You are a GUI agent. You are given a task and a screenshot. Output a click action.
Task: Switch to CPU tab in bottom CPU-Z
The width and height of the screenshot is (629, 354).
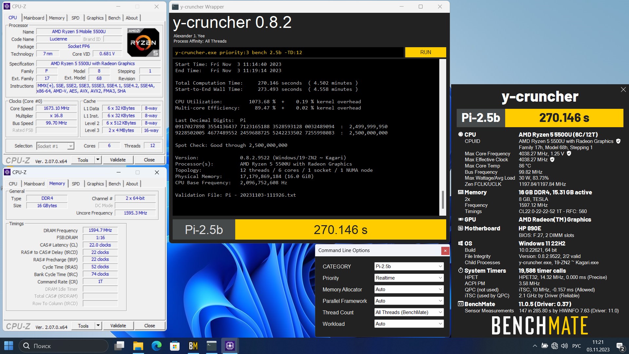pos(13,184)
